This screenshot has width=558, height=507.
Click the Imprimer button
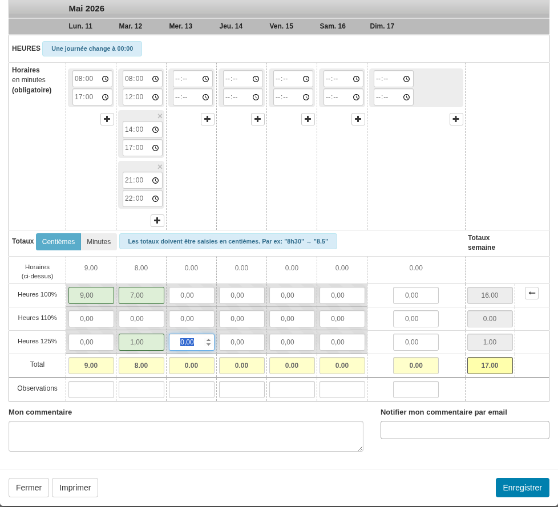75,488
